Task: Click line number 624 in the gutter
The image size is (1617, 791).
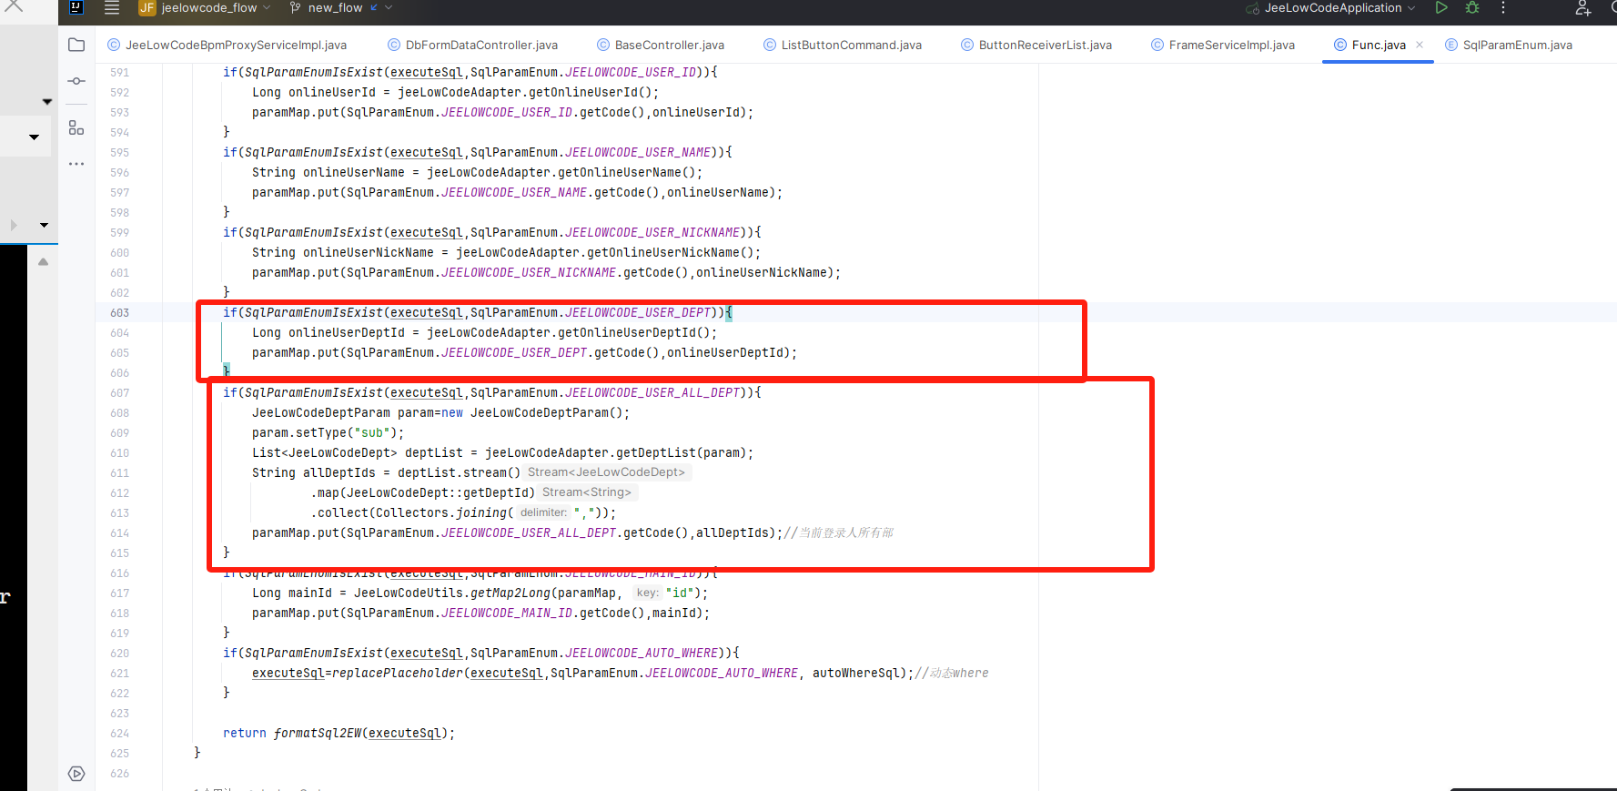Action: point(120,733)
